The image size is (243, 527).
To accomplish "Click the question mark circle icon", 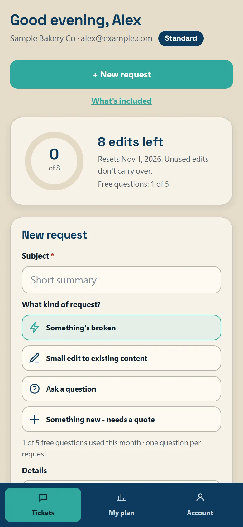I will 34,389.
